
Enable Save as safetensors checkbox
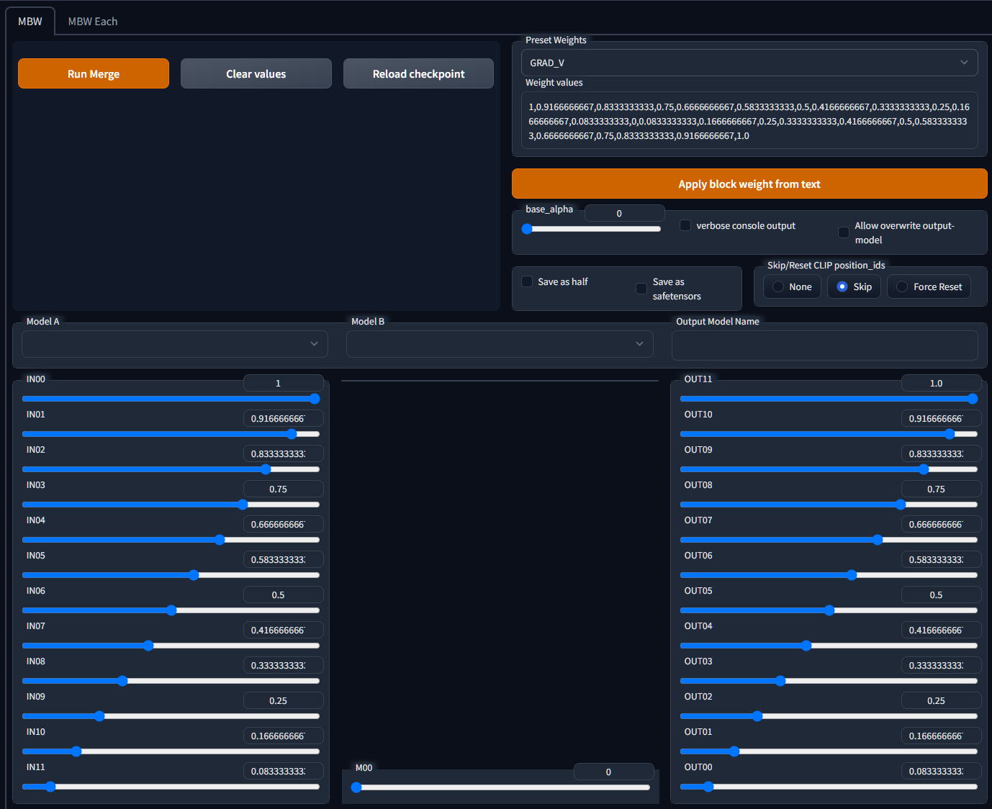coord(641,289)
